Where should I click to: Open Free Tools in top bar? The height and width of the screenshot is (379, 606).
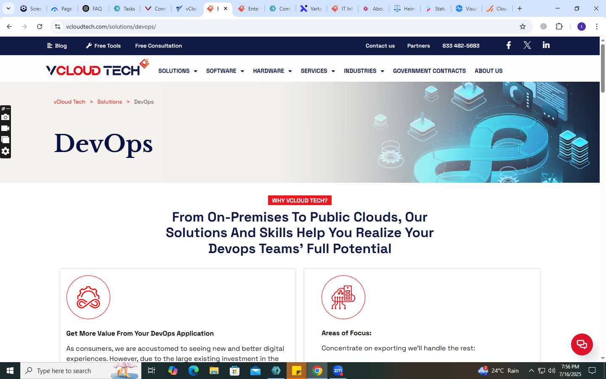click(103, 45)
